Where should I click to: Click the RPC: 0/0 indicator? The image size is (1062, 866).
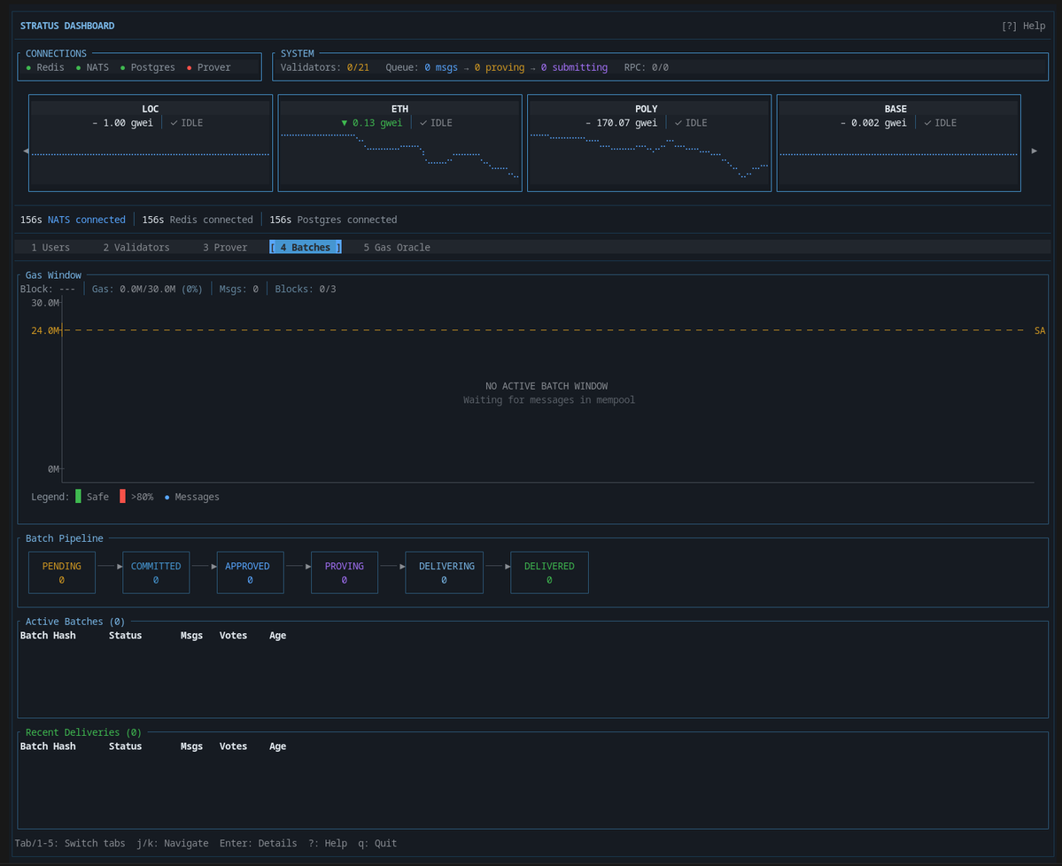tap(646, 67)
